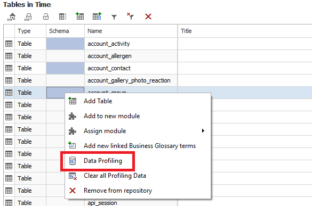Select Add new linked Business Glossary terms

pos(138,146)
